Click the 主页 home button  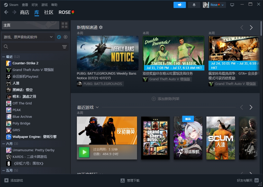(x=31, y=25)
